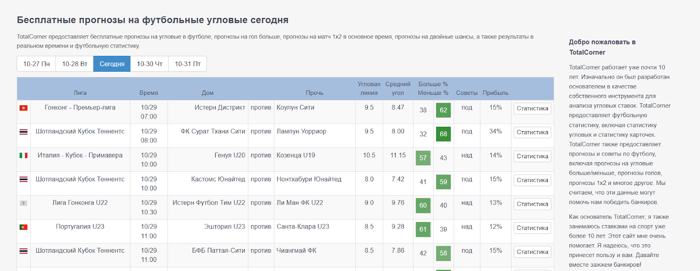Click flag icon in БФБ Паттая-Сити row

[x=24, y=251]
